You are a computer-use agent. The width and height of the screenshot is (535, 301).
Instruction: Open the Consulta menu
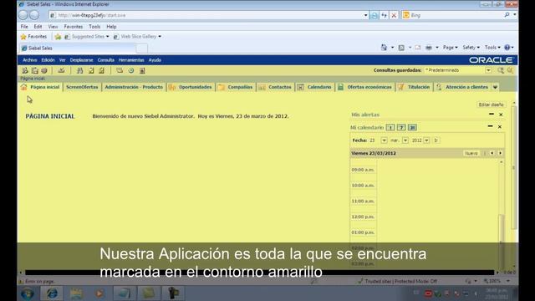[106, 60]
